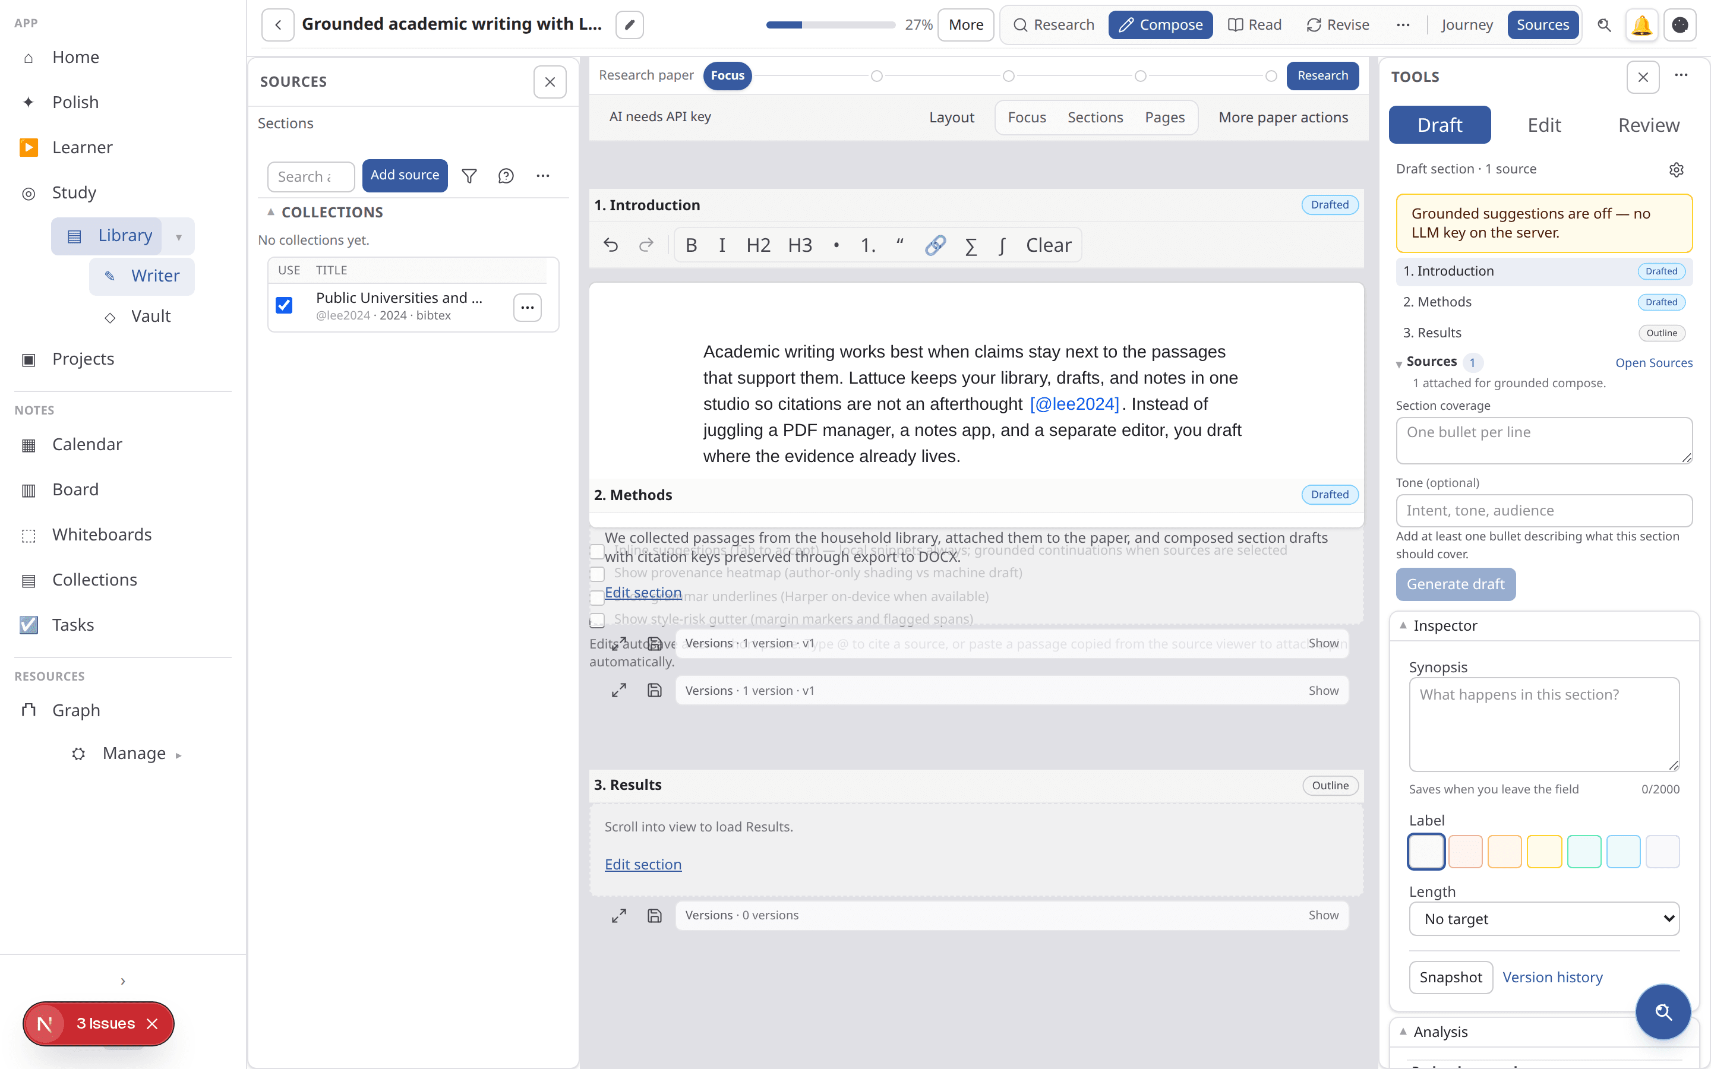
Task: Select the red label color swatch
Action: pos(1465,852)
